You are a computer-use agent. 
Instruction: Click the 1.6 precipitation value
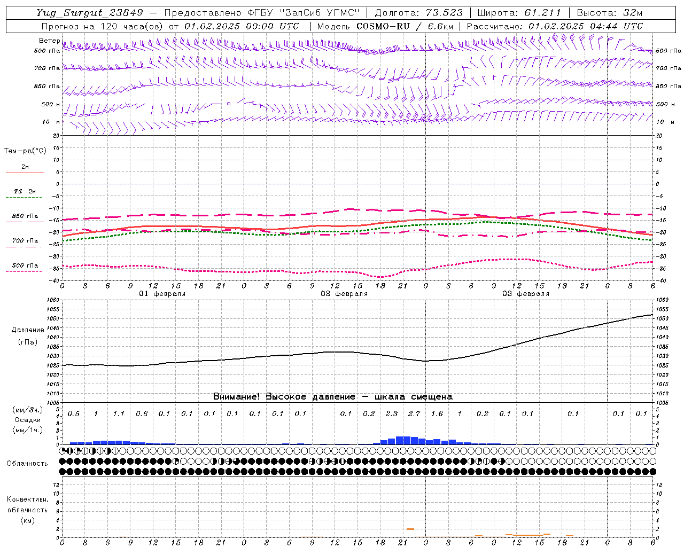pyautogui.click(x=437, y=413)
